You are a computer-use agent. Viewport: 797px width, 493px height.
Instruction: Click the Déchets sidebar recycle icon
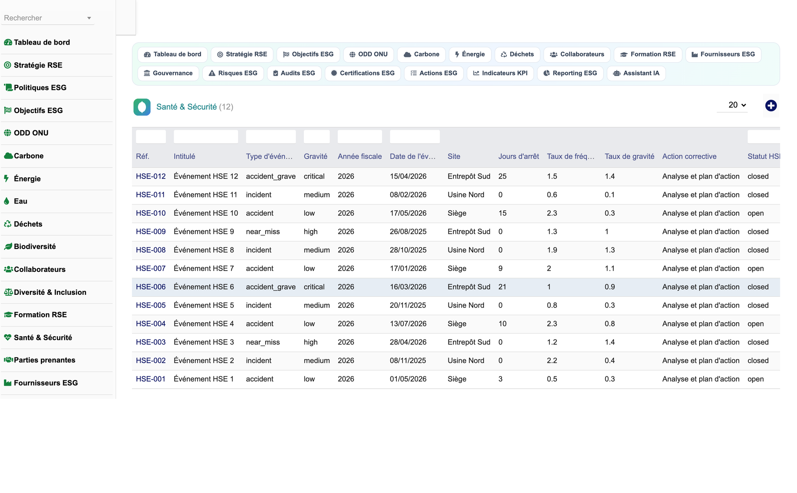click(x=8, y=224)
